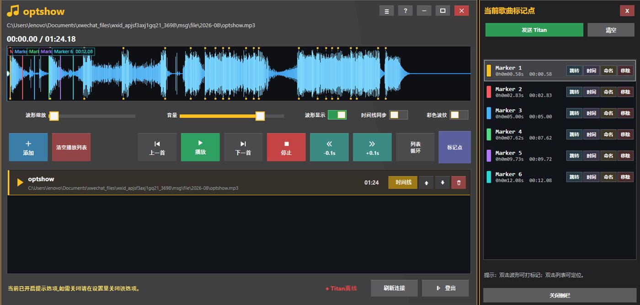Screen dimensions: 640x305
Task: Delete optshow track with trash icon
Action: [x=459, y=183]
